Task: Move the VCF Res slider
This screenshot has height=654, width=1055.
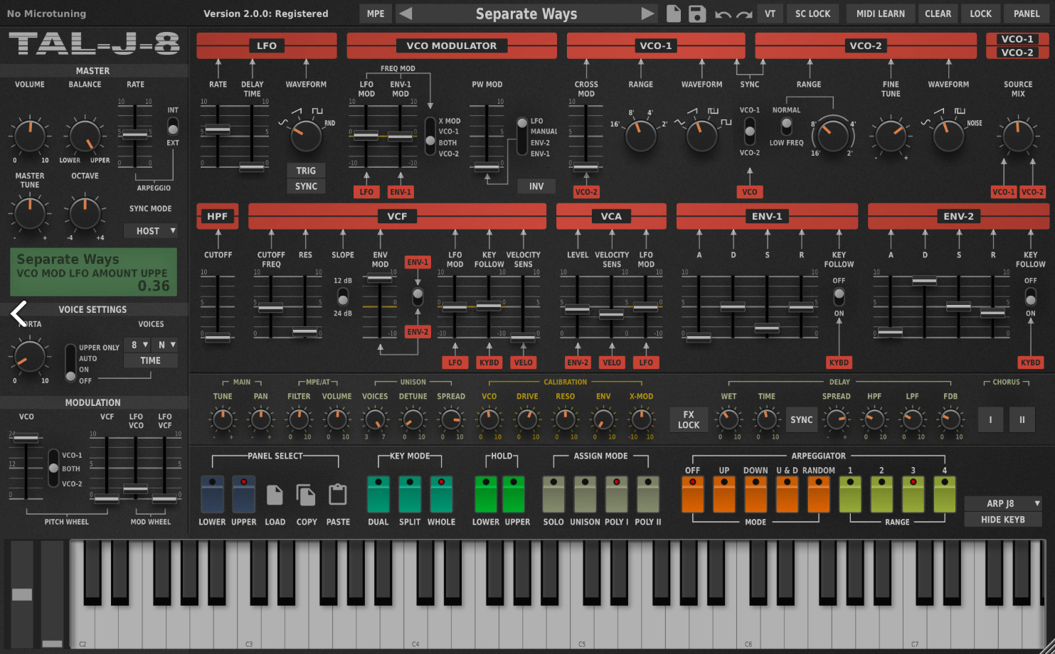Action: pyautogui.click(x=305, y=332)
